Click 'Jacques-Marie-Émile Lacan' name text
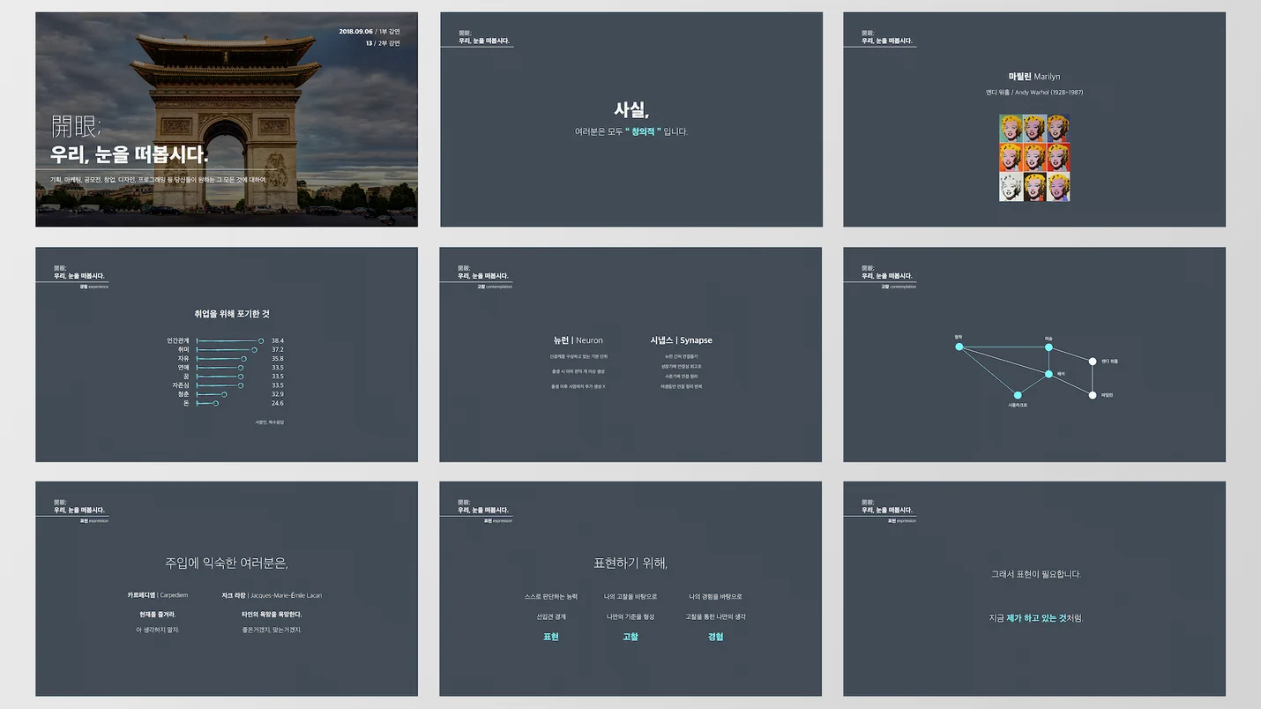 pyautogui.click(x=287, y=595)
